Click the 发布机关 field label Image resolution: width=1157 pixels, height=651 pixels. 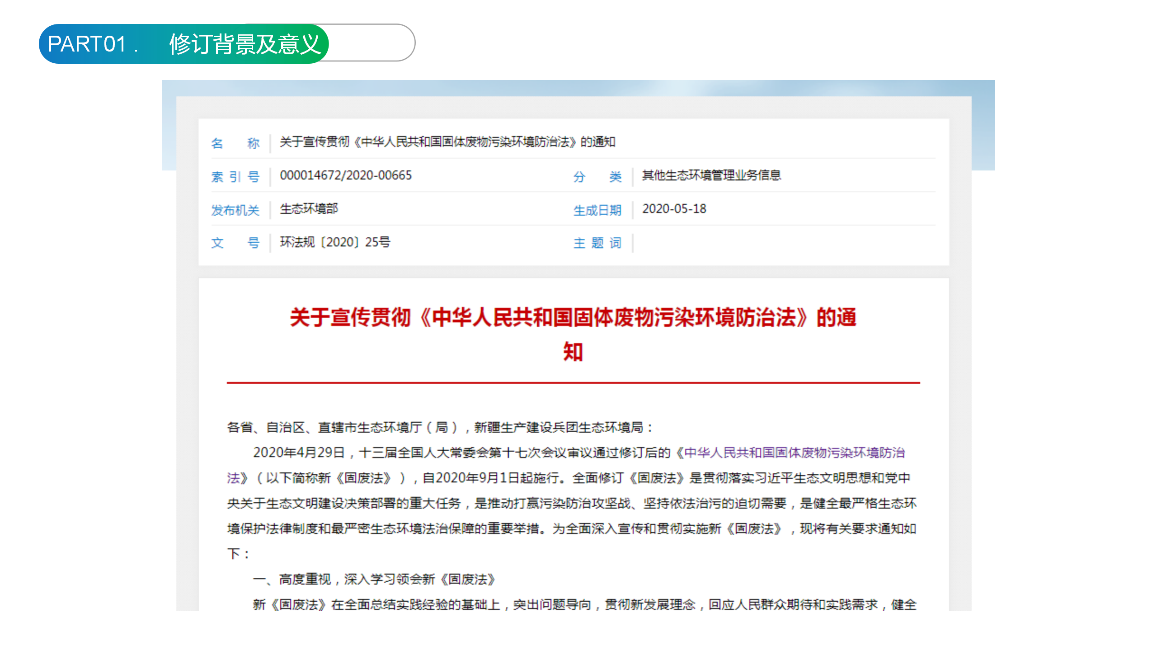(235, 210)
